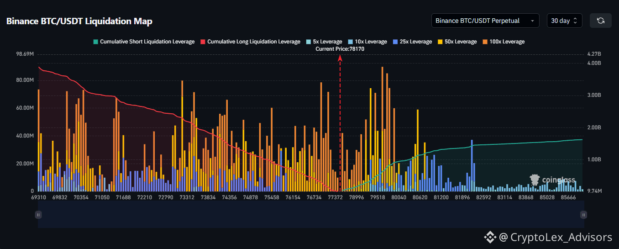The height and width of the screenshot is (249, 619).
Task: Toggle the 50x Leverage legend series
Action: [457, 42]
